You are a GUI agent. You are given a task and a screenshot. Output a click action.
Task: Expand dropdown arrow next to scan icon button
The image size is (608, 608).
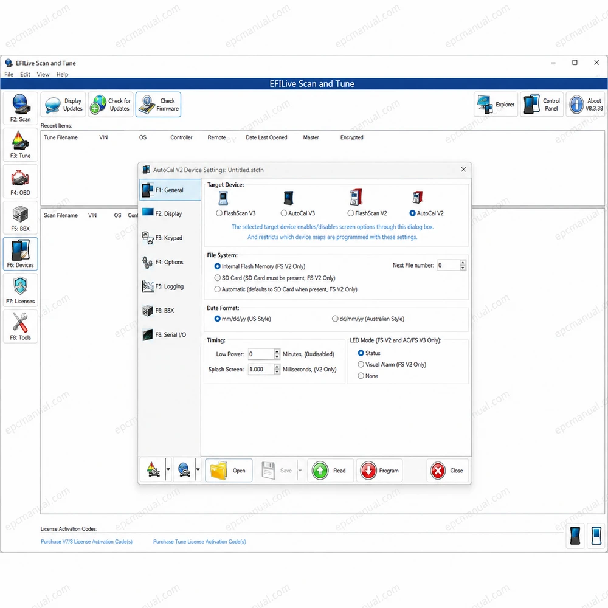(x=198, y=469)
